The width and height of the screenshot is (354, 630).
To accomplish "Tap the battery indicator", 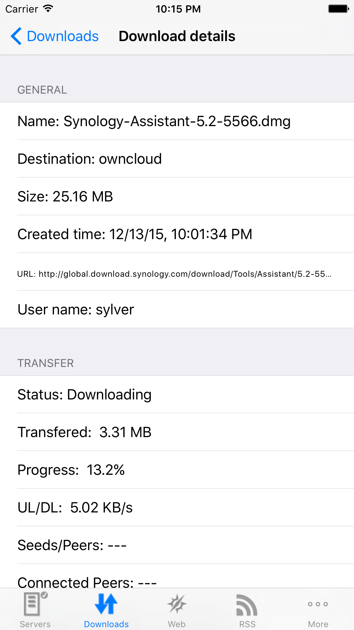I will pyautogui.click(x=338, y=9).
